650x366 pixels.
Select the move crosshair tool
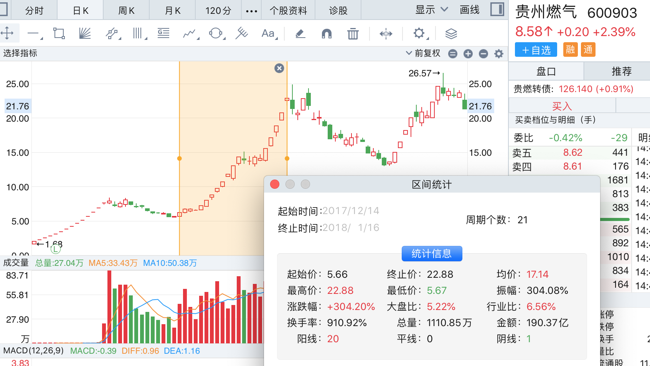pos(7,34)
